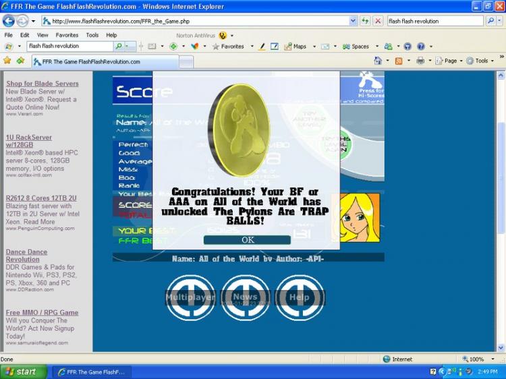The image size is (506, 379).
Task: Click the highlighter pen icon in toolbar
Action: tap(262, 47)
